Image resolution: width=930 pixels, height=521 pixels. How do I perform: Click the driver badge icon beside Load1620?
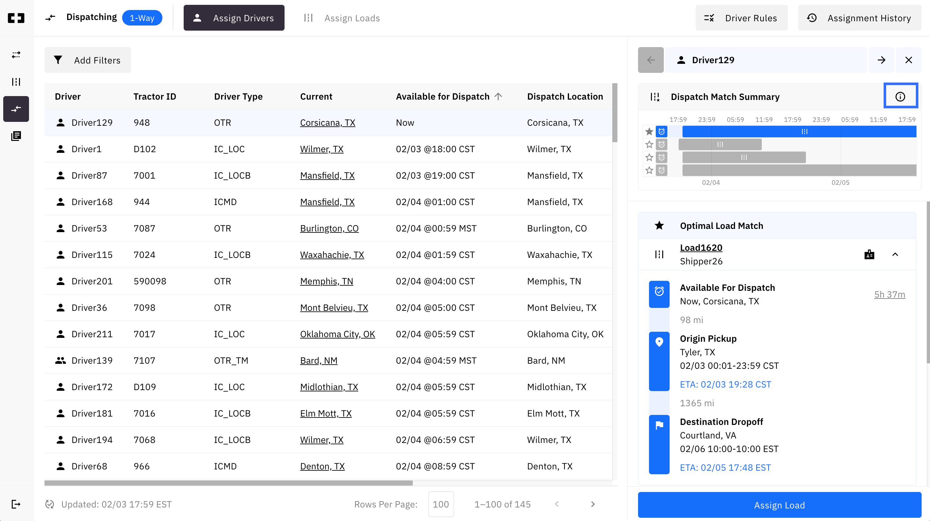click(x=869, y=254)
